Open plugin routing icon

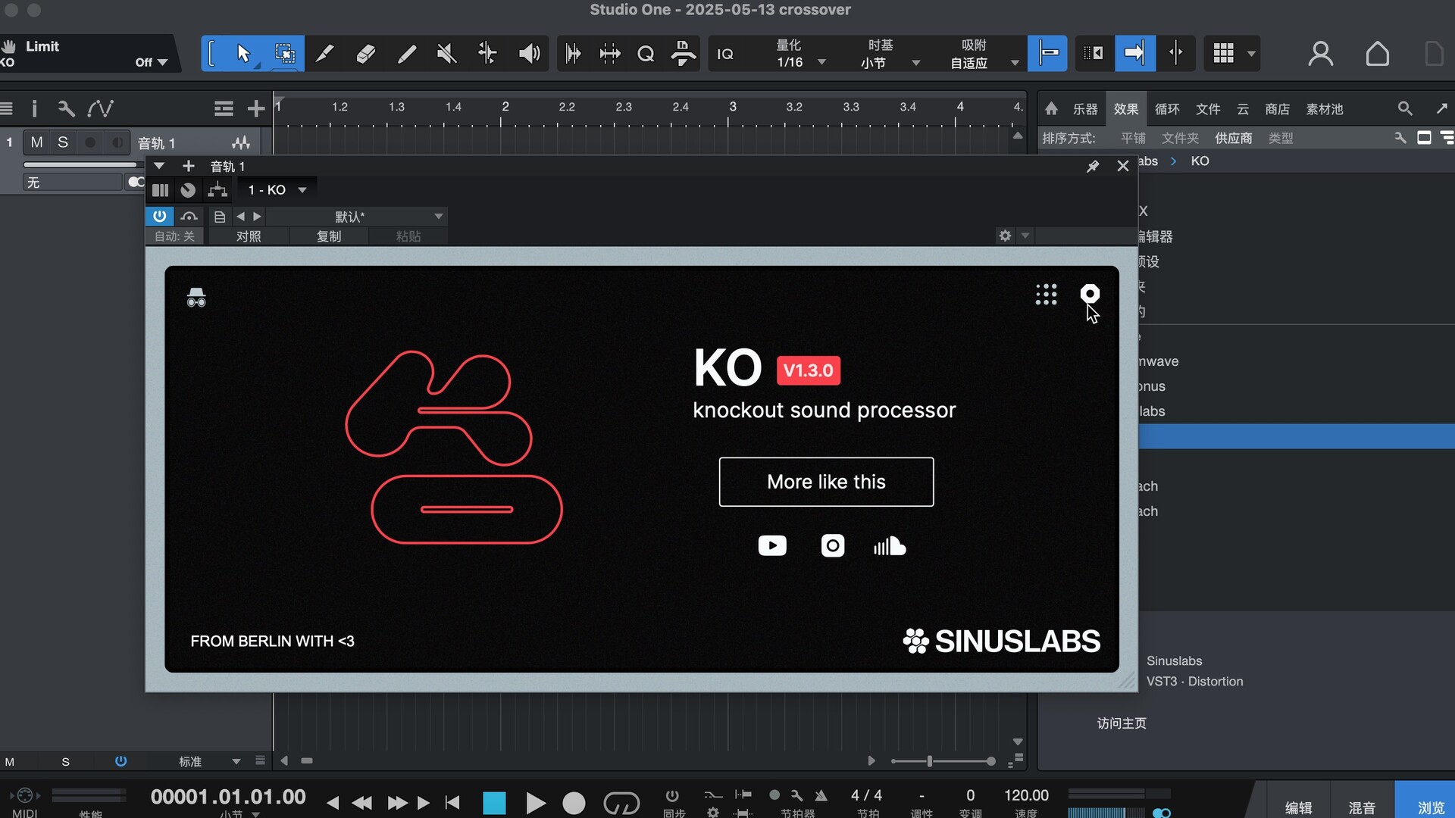[217, 190]
